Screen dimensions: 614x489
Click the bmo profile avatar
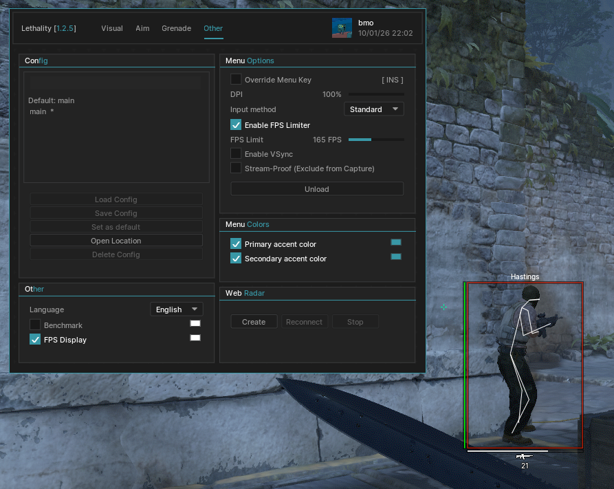tap(342, 28)
